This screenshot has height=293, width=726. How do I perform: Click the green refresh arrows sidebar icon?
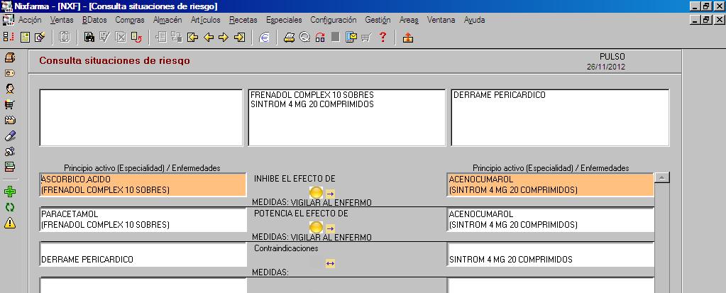tap(10, 207)
